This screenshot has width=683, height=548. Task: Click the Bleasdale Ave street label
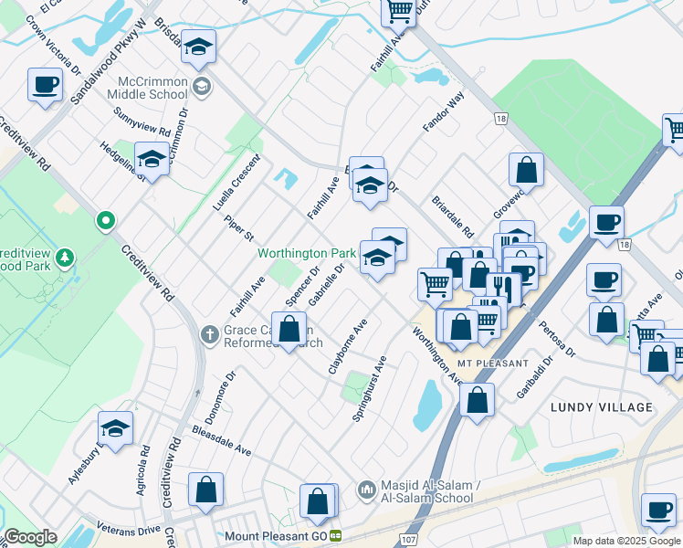coord(221,441)
